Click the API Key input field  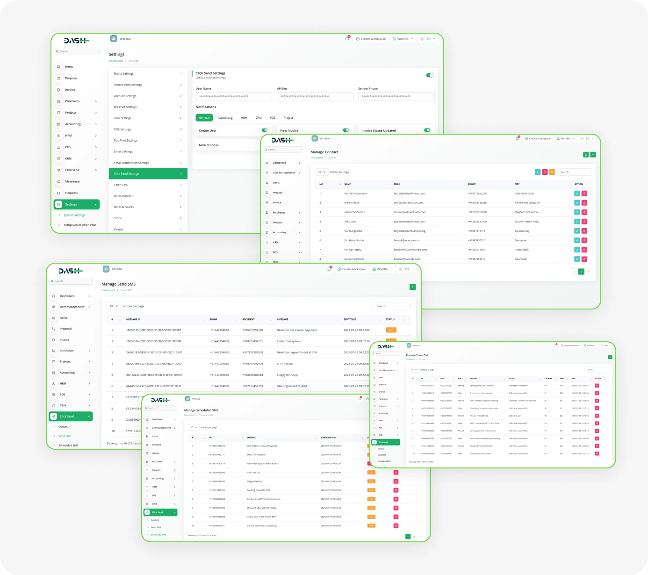pyautogui.click(x=315, y=96)
